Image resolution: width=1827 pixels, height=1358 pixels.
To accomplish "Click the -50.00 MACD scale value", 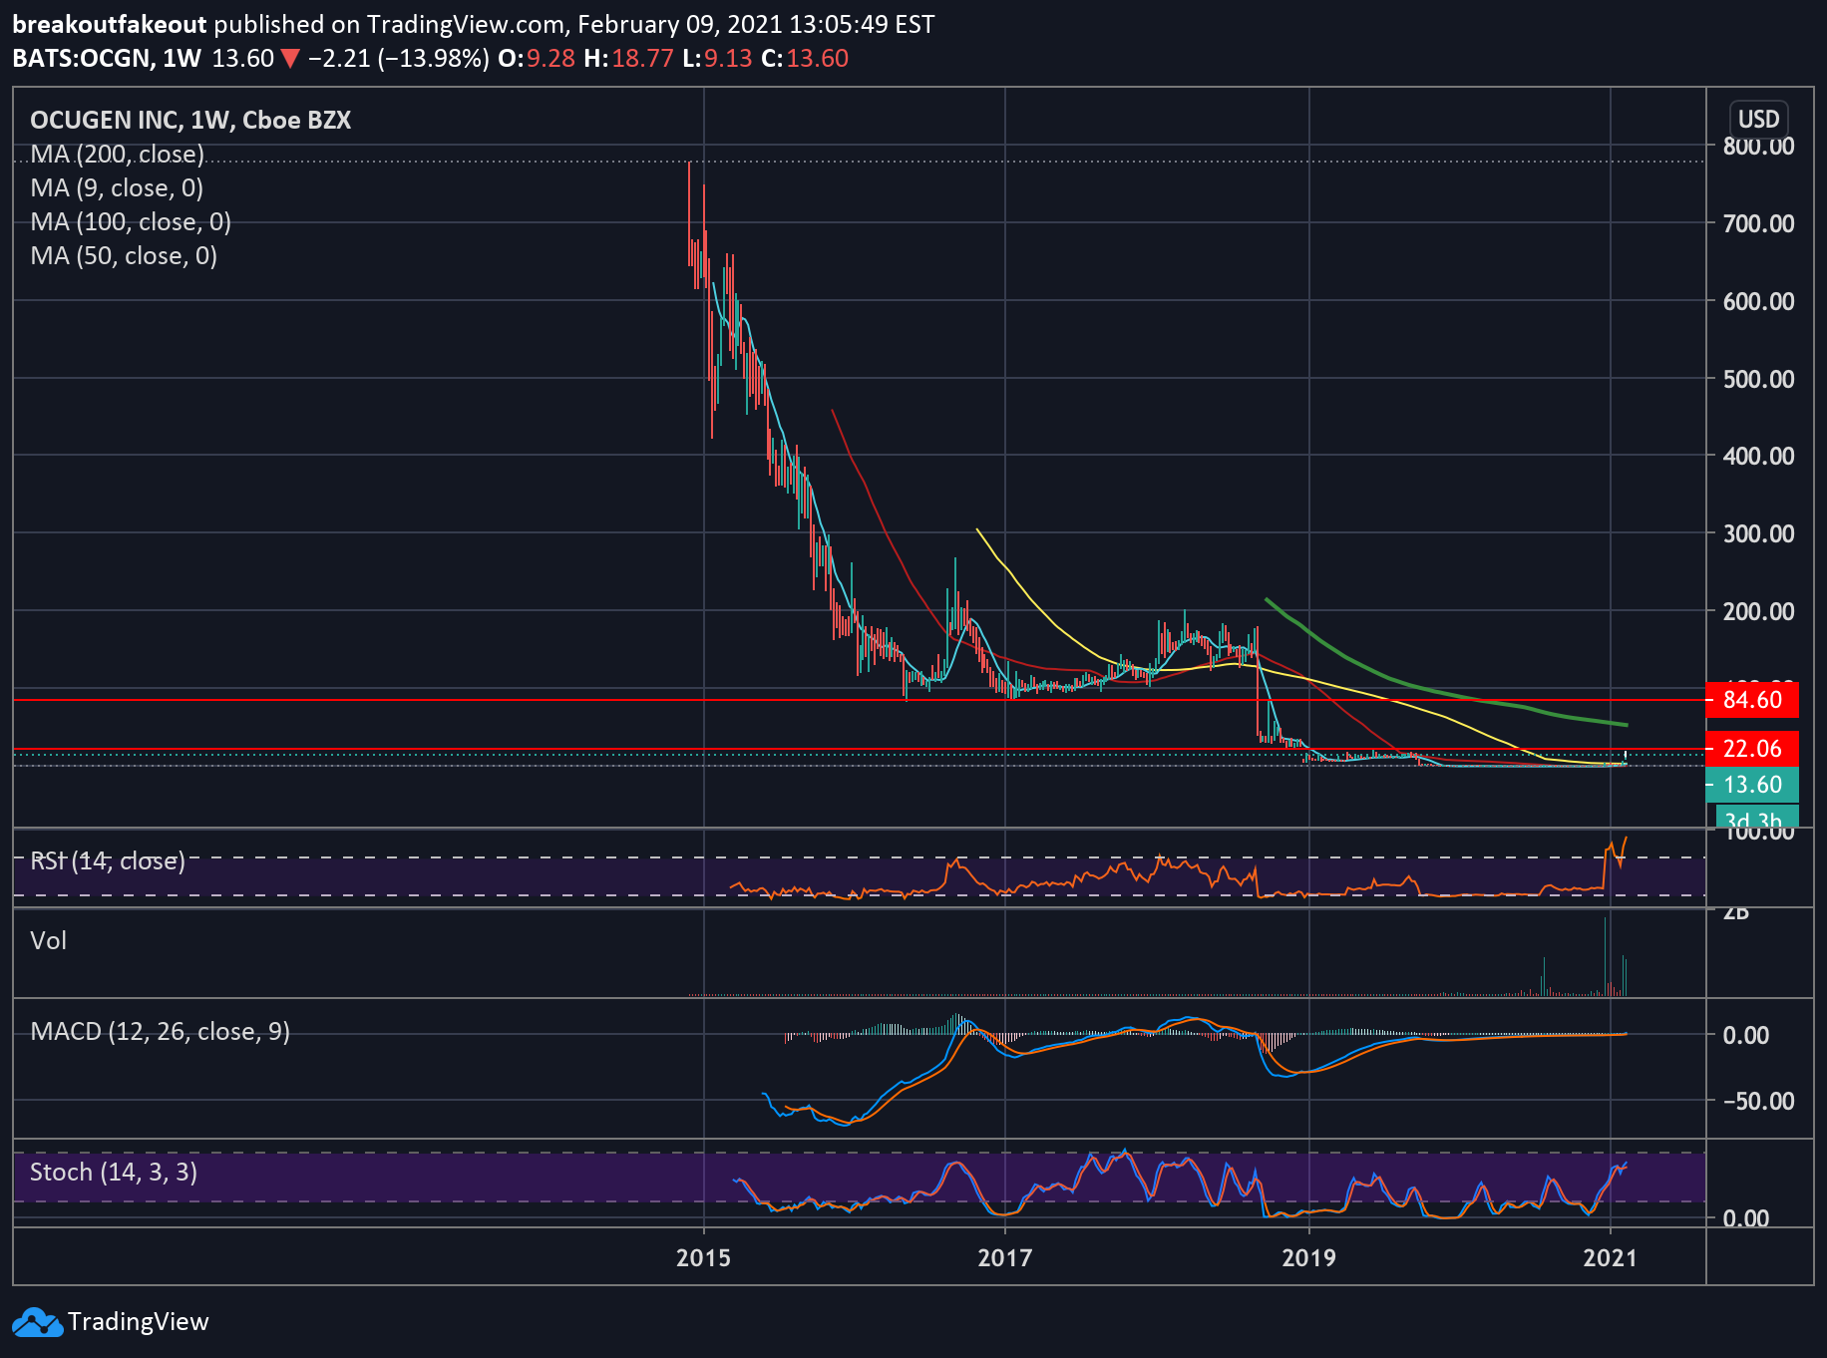I will coord(1758,1101).
